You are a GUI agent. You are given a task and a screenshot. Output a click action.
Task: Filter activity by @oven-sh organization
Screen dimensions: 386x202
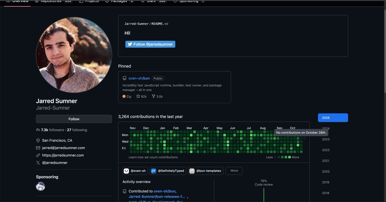(x=135, y=171)
